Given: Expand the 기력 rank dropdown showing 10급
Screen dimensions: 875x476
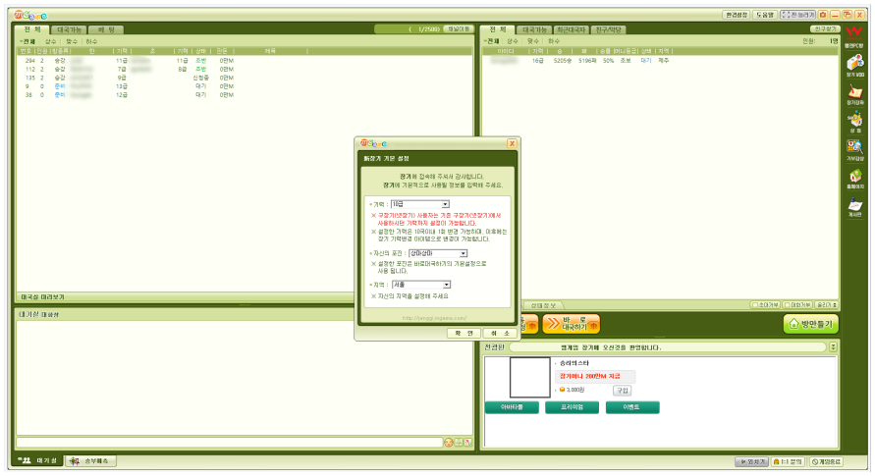Looking at the screenshot, I should click(420, 204).
